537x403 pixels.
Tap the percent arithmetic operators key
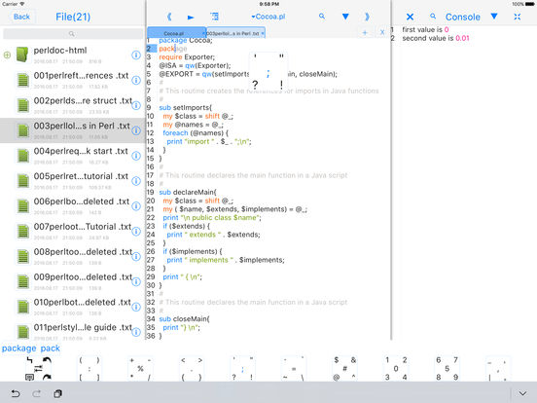140,368
